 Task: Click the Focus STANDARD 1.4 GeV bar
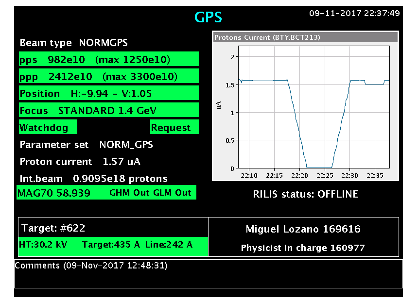pyautogui.click(x=108, y=110)
